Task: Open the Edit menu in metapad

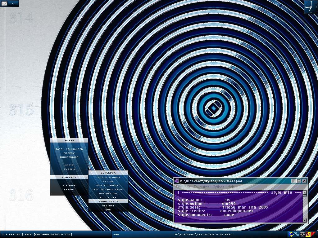Action: (187, 187)
